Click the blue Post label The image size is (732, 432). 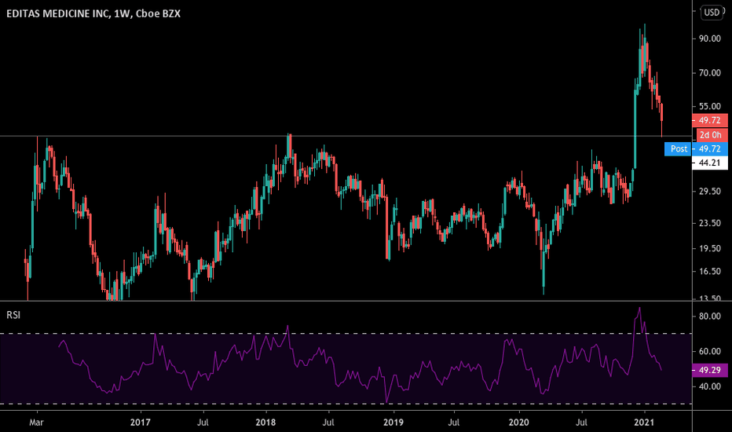click(x=678, y=149)
